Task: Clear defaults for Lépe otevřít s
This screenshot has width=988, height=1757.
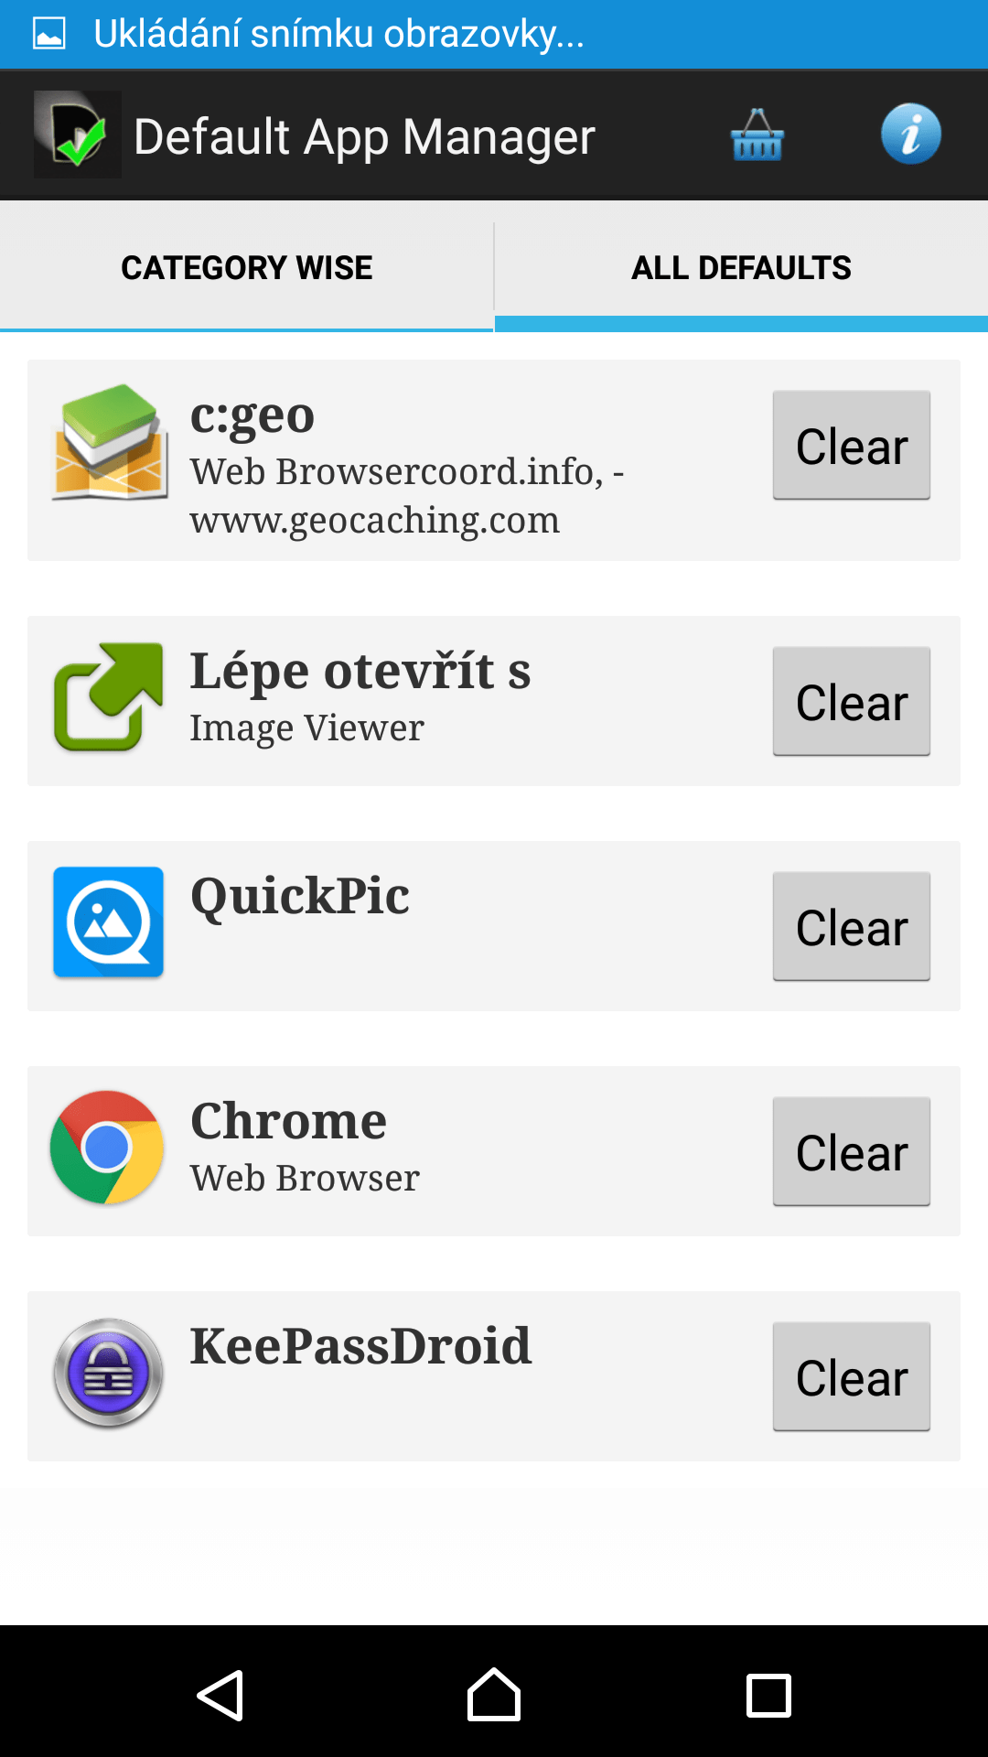Action: click(852, 702)
